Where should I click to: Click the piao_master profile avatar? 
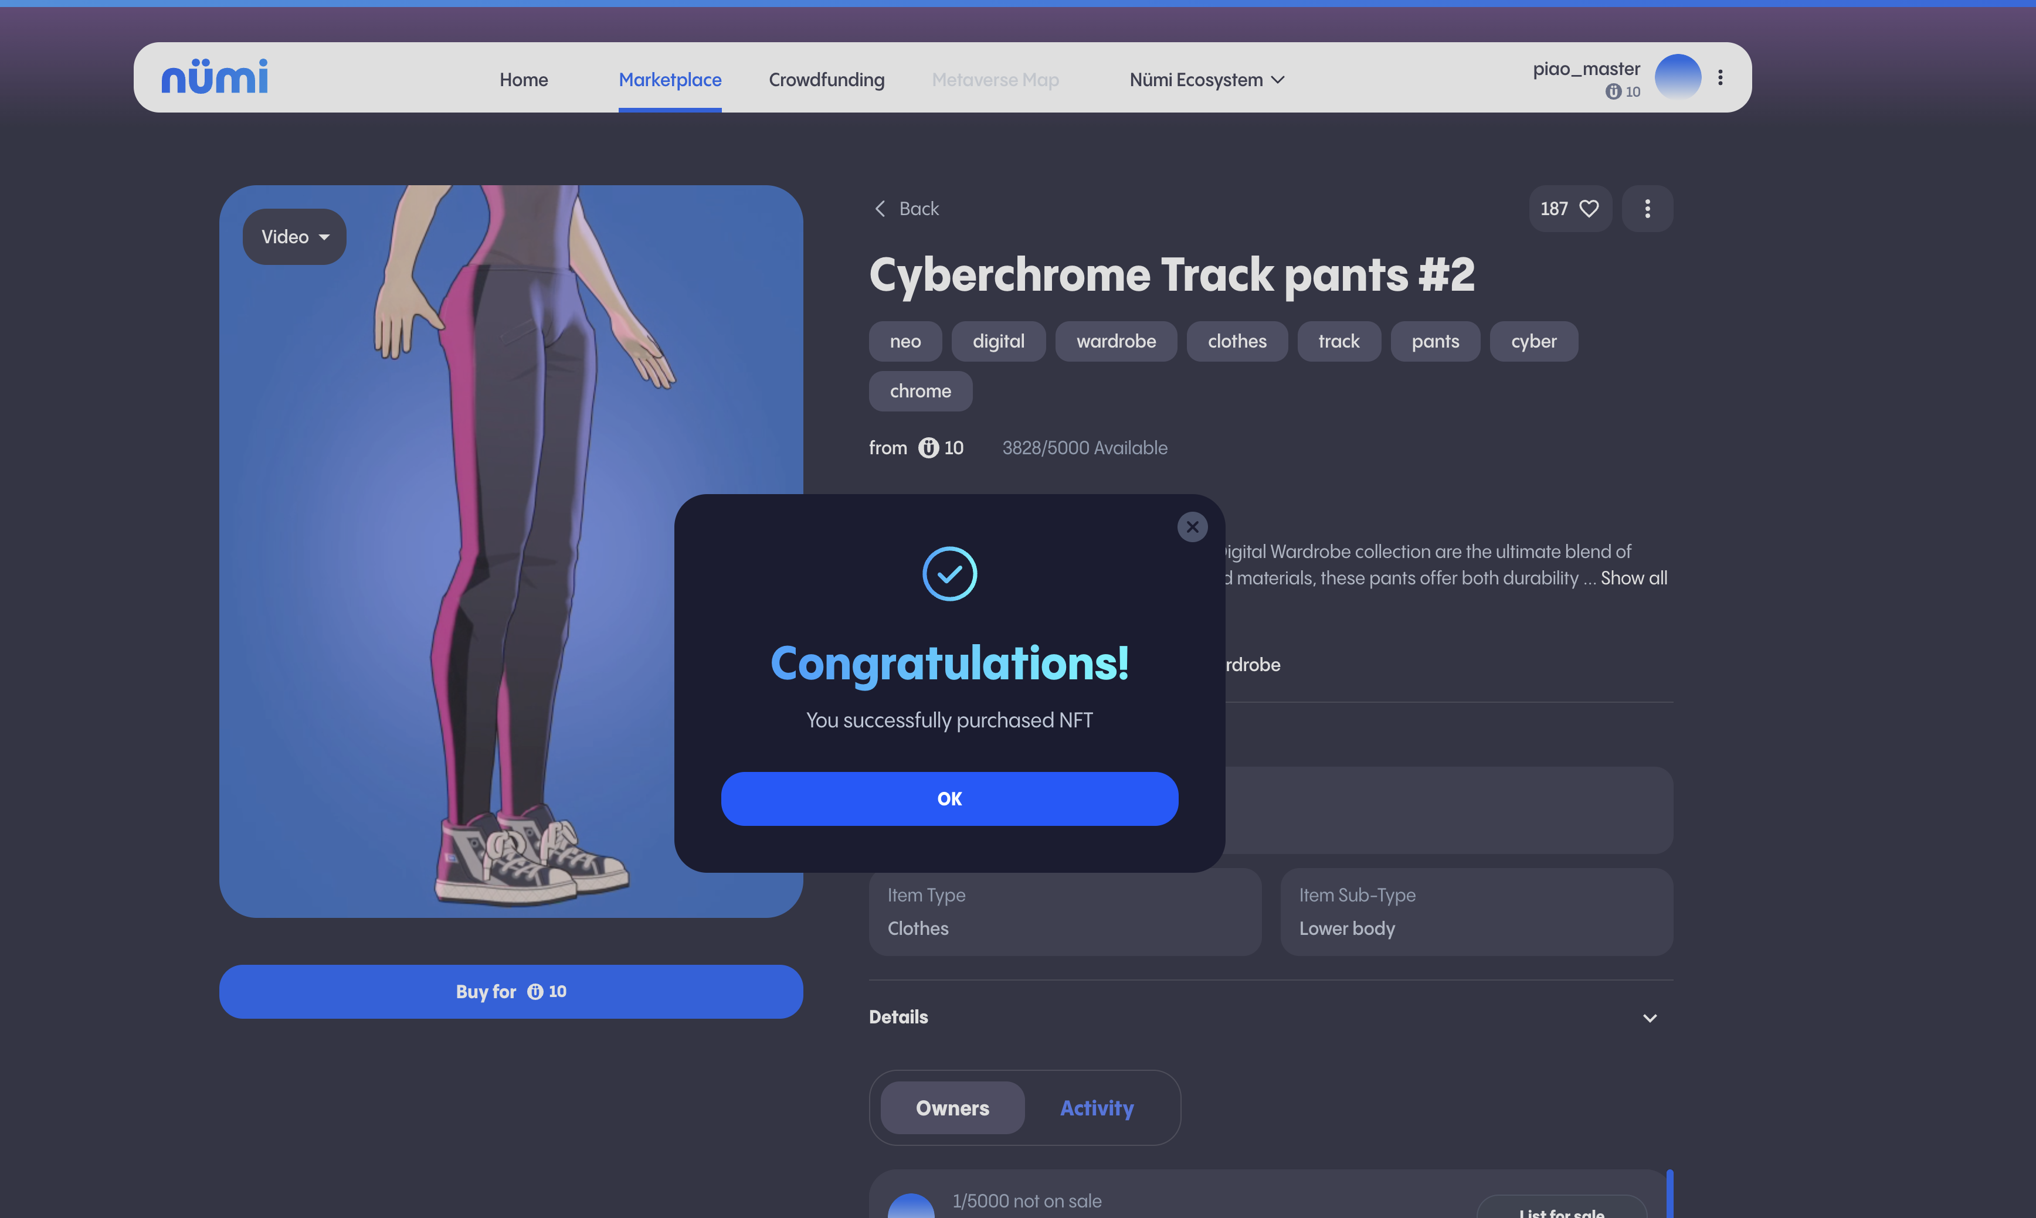[x=1677, y=77]
